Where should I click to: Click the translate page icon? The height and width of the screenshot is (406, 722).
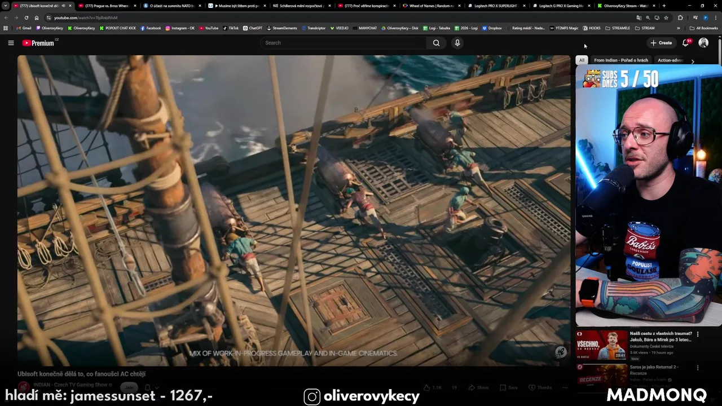(x=639, y=17)
